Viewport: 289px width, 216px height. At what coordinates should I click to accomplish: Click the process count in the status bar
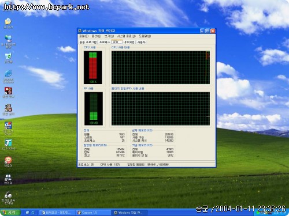click(x=86, y=165)
